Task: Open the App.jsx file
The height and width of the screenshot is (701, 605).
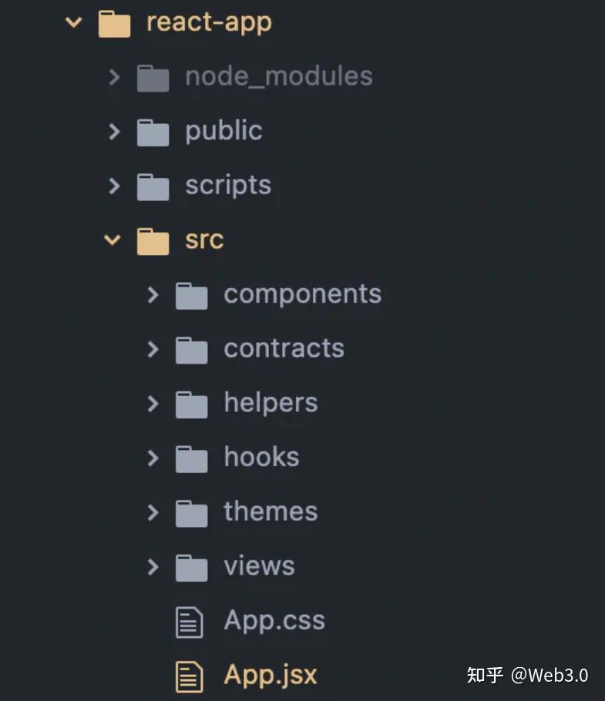Action: click(x=270, y=676)
